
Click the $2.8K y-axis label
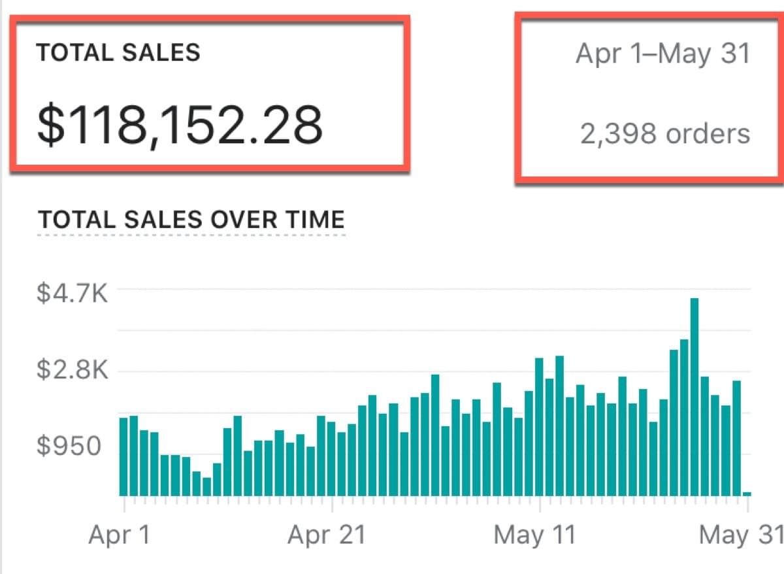(x=72, y=371)
